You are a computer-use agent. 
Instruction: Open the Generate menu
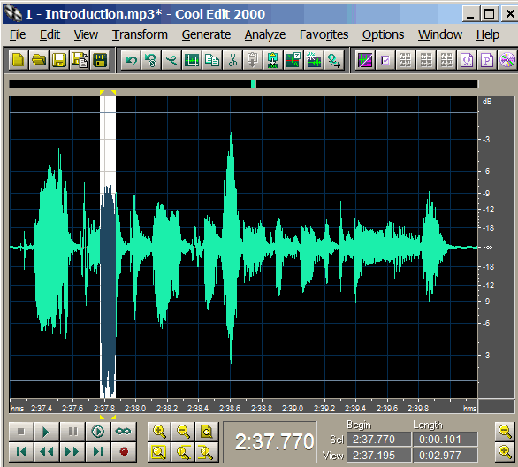pos(206,34)
